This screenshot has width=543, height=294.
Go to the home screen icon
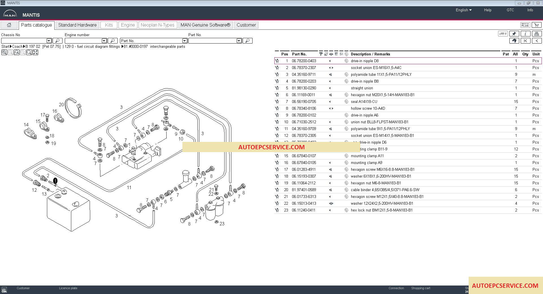pos(9,25)
